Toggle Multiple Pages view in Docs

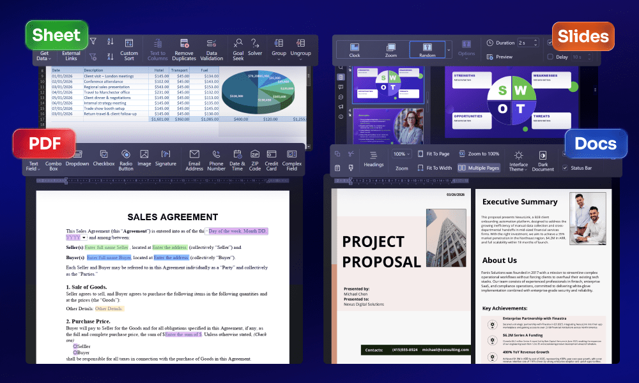[479, 168]
